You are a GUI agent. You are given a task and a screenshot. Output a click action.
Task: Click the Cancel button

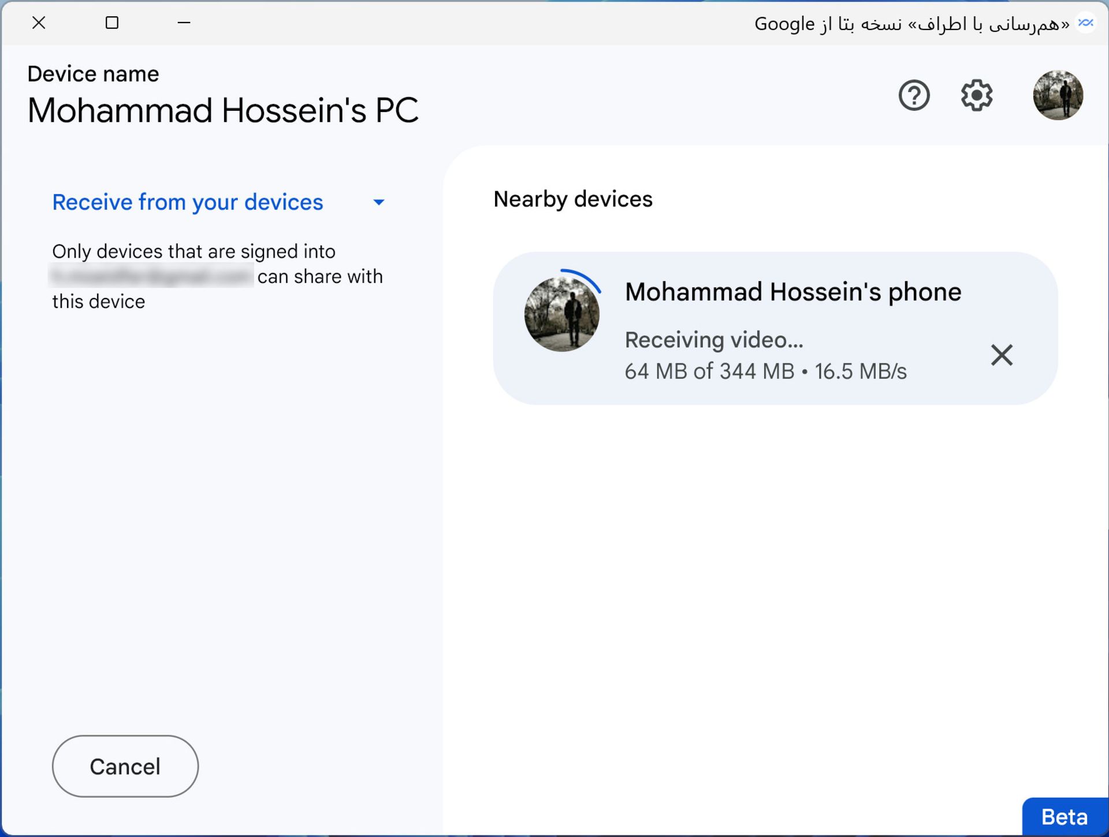tap(125, 767)
